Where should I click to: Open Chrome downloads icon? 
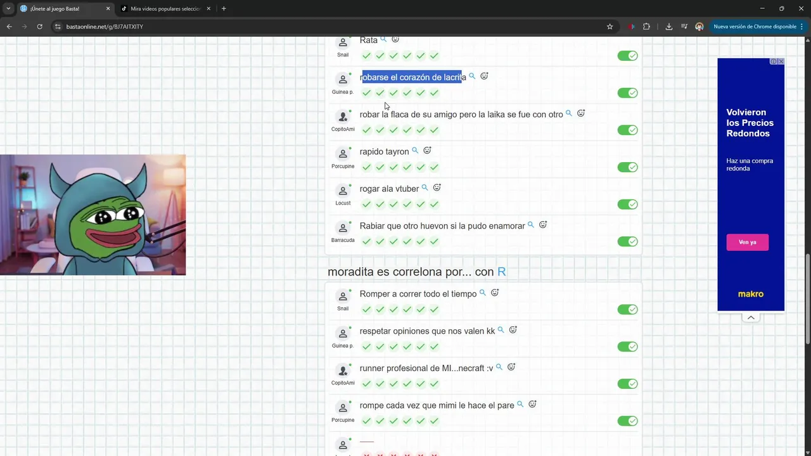click(x=669, y=27)
